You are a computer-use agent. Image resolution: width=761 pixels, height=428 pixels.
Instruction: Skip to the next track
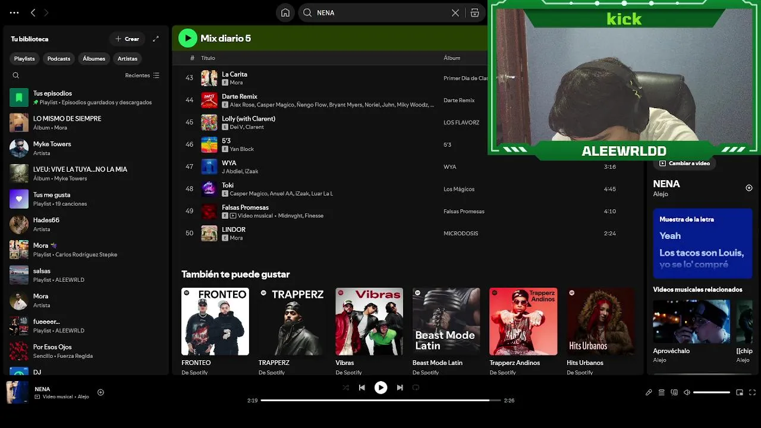click(x=400, y=388)
